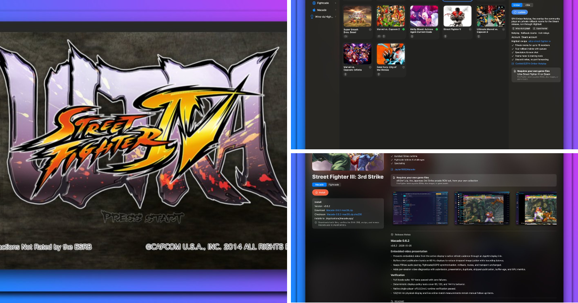Select the Ember tab in details panel
This screenshot has height=303, width=578.
point(517,5)
